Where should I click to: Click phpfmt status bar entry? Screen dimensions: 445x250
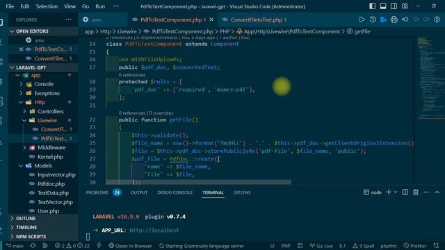tap(389, 246)
